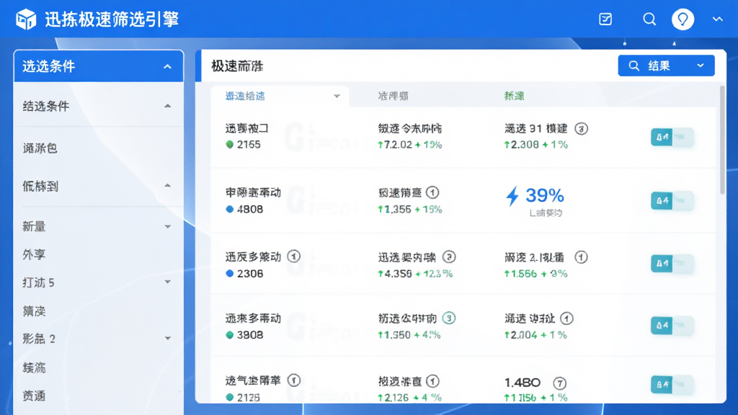
Task: Open the row with code 2306
Action: tap(463, 264)
